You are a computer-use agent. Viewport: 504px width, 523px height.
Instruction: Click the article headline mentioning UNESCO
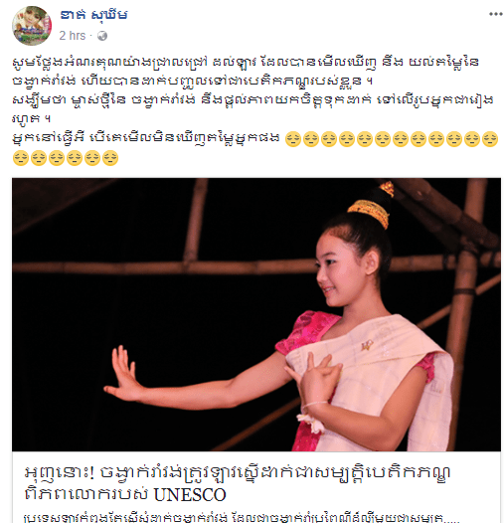tap(238, 483)
